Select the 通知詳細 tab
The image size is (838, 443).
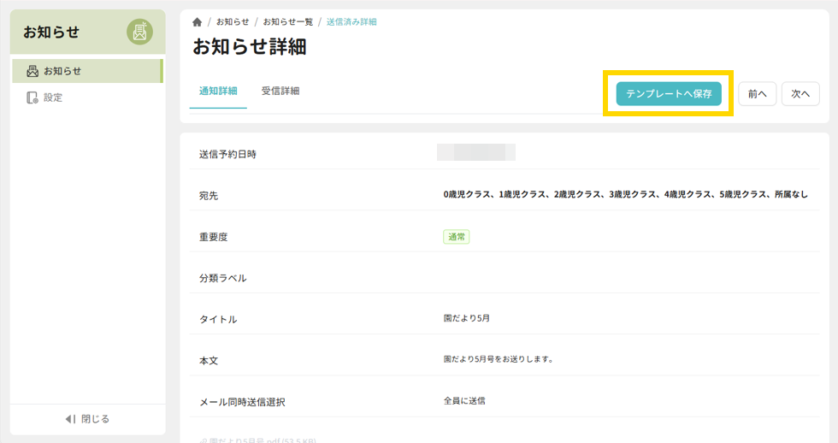click(x=218, y=91)
